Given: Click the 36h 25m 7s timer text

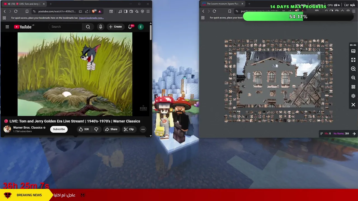Looking at the screenshot, I should [26, 186].
